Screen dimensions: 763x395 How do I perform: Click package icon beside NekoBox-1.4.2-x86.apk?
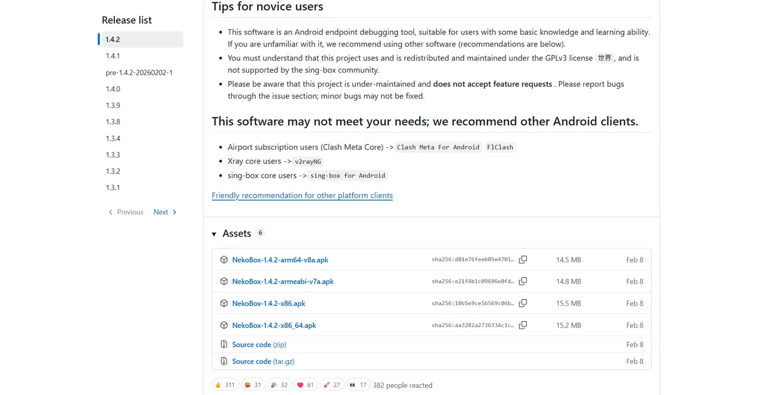pos(224,303)
